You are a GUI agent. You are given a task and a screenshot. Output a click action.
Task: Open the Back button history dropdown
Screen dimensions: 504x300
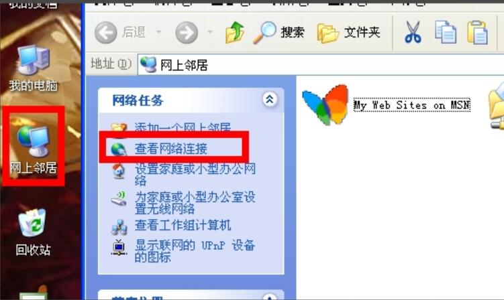158,32
